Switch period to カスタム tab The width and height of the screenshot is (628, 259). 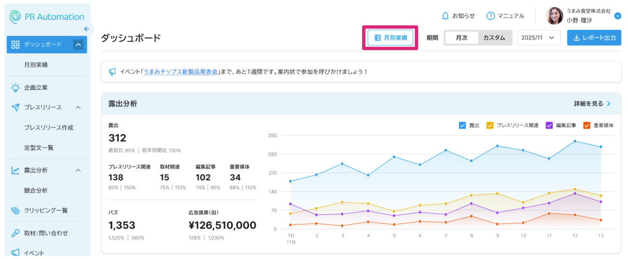(x=494, y=37)
